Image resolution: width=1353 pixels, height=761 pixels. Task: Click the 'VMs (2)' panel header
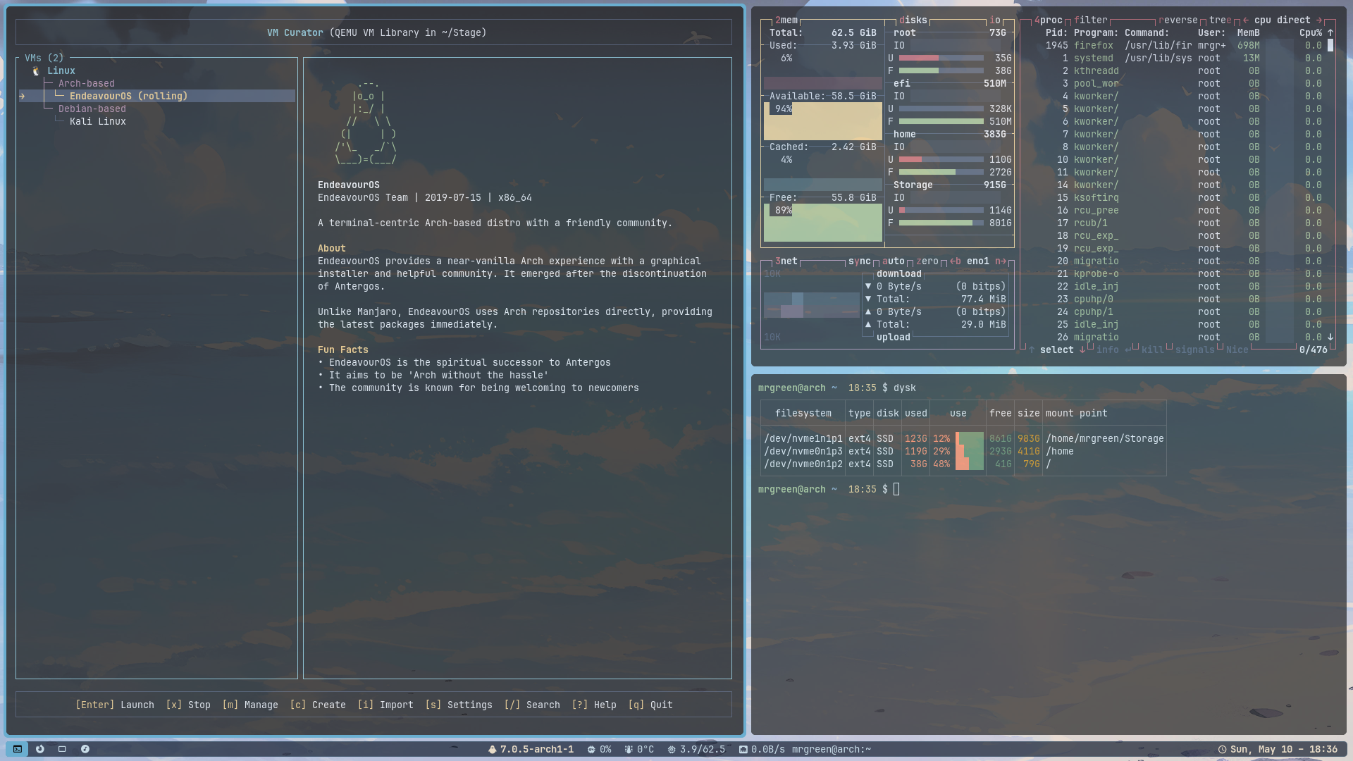44,58
